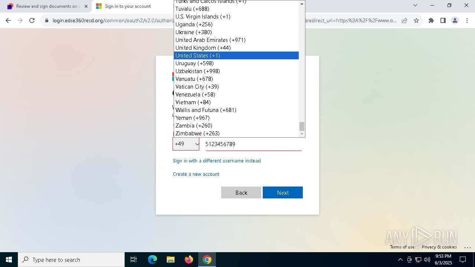Choose Uzbekistan (+998) in the list
The height and width of the screenshot is (267, 475).
point(236,71)
